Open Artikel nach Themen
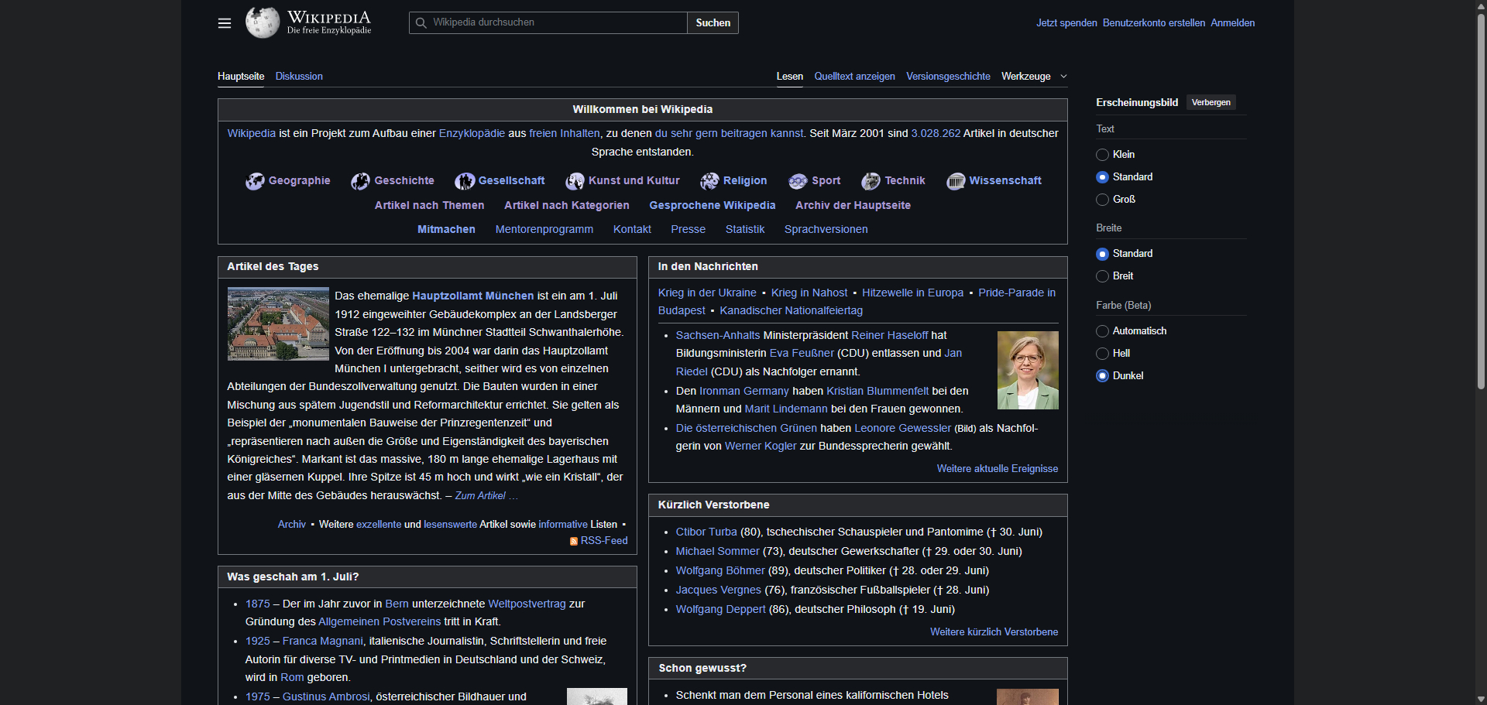1487x705 pixels. pos(429,205)
